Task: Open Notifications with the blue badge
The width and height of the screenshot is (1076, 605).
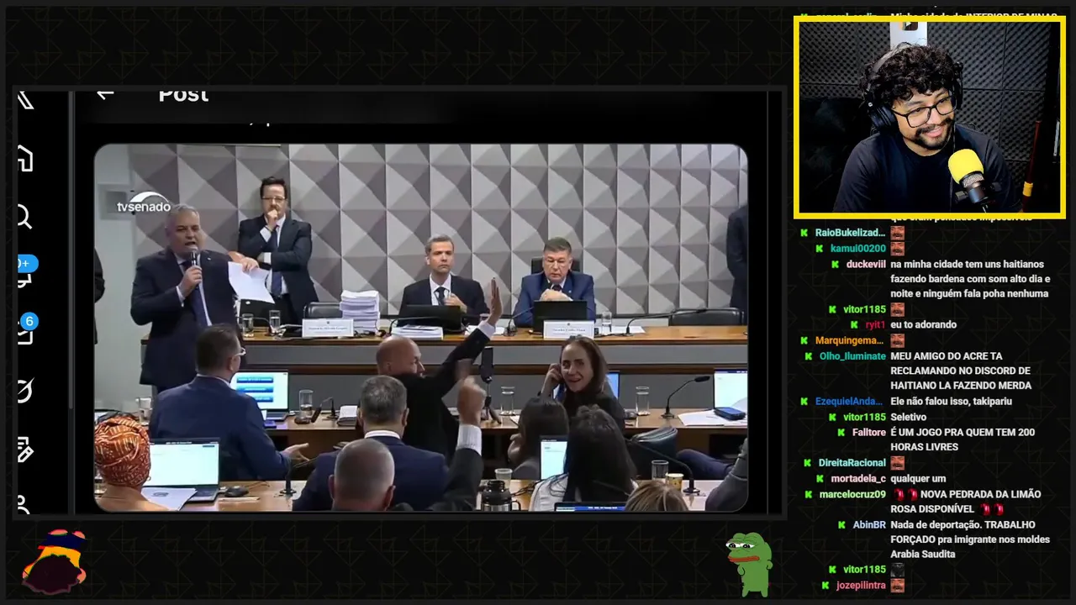Action: coord(25,271)
